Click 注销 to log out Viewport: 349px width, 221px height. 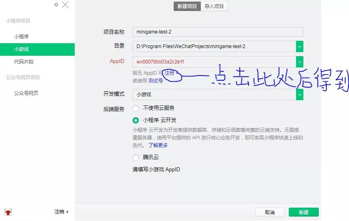coord(61,212)
